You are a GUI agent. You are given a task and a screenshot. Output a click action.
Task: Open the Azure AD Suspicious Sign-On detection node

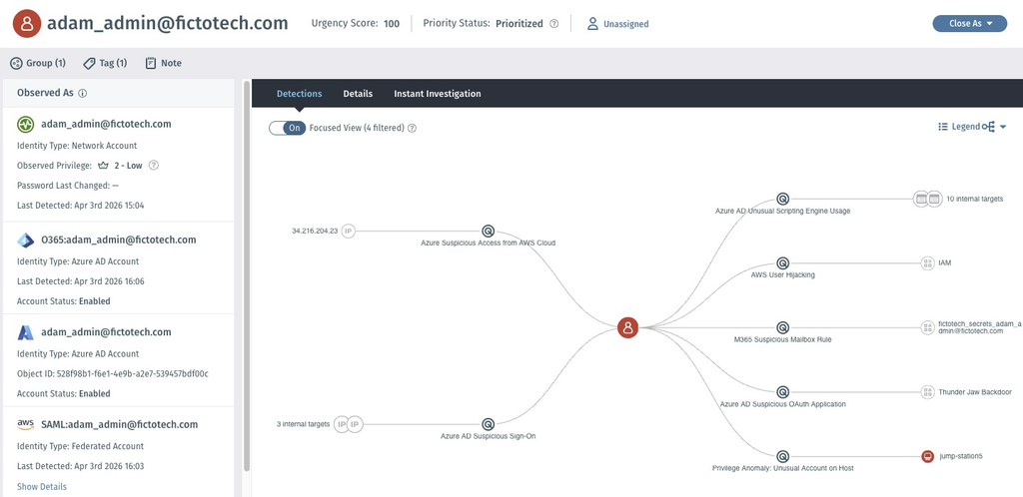[488, 424]
